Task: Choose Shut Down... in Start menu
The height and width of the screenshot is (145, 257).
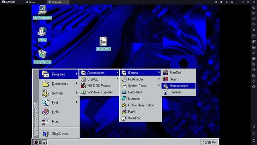Action: pos(59,133)
